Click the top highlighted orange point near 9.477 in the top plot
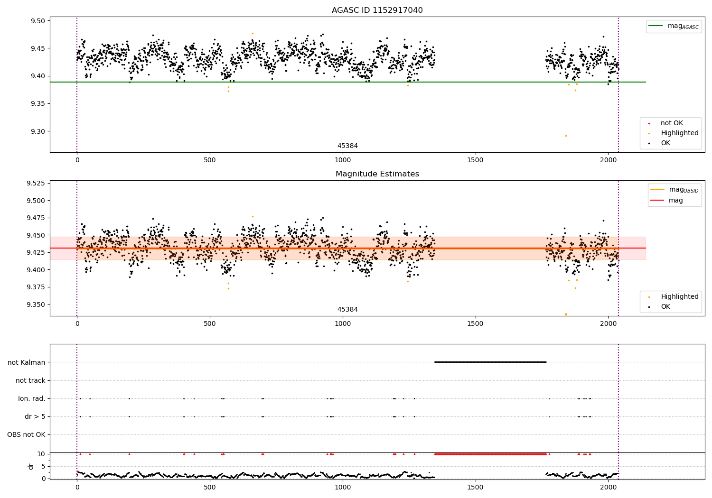This screenshot has height=498, width=712. 253,33
